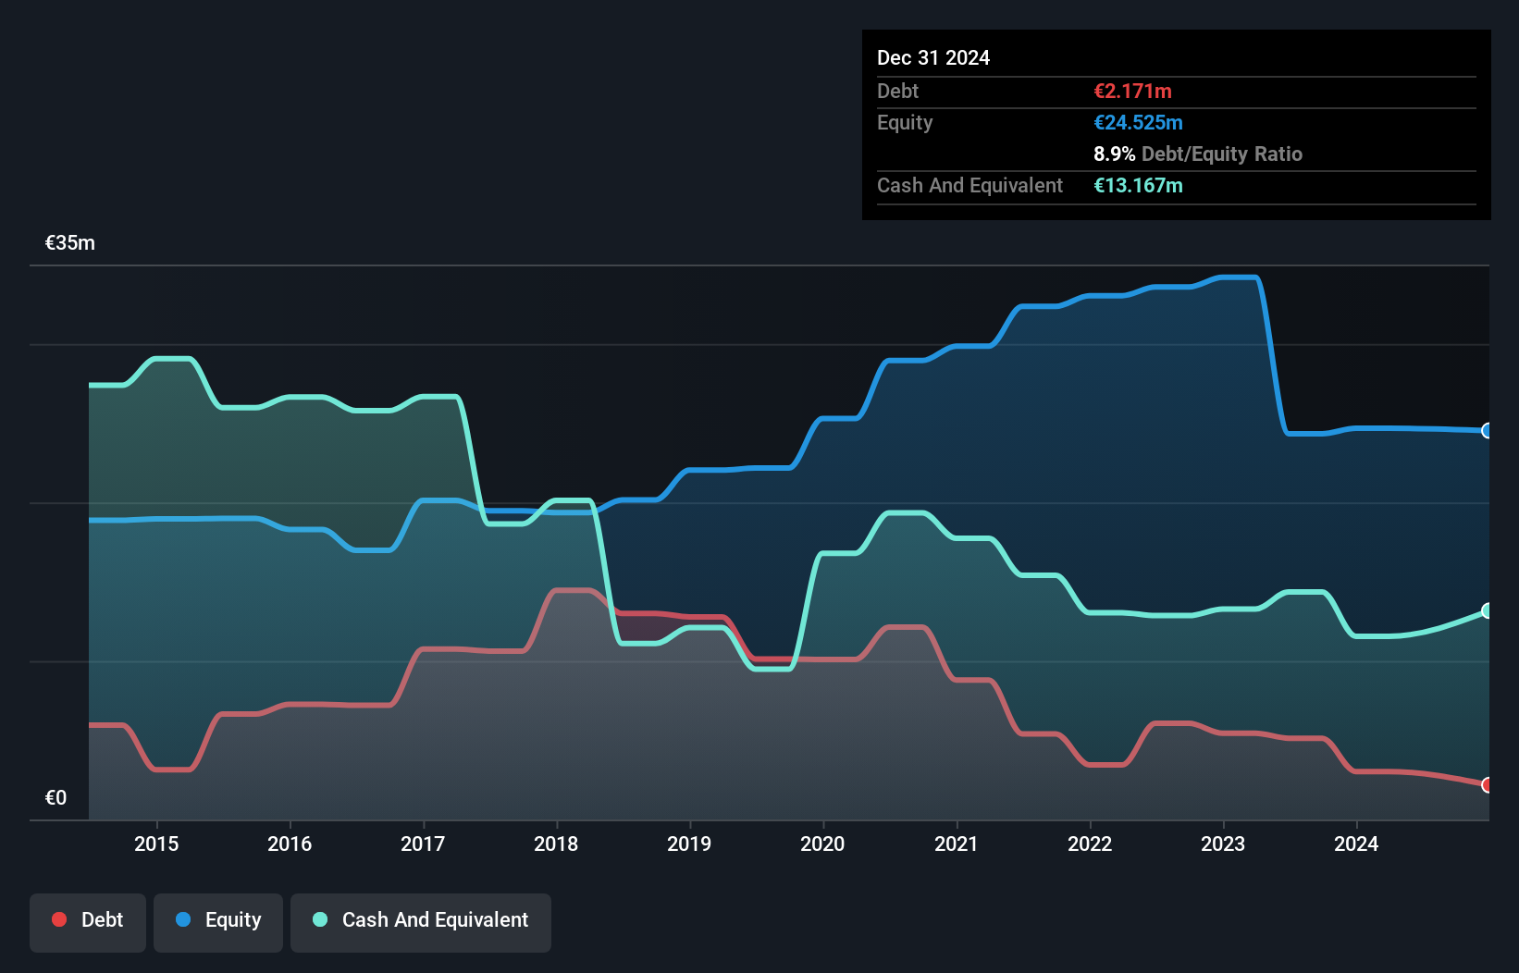Image resolution: width=1519 pixels, height=973 pixels.
Task: Click the 8.9% Debt/Equity Ratio text
Action: (1198, 154)
